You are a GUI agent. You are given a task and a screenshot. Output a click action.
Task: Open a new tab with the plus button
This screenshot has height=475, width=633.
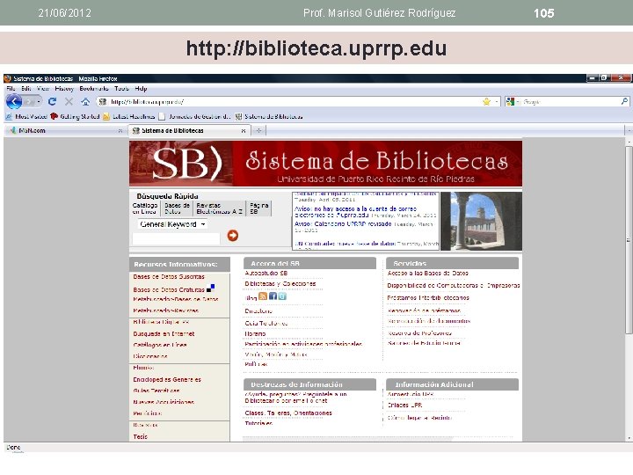258,130
